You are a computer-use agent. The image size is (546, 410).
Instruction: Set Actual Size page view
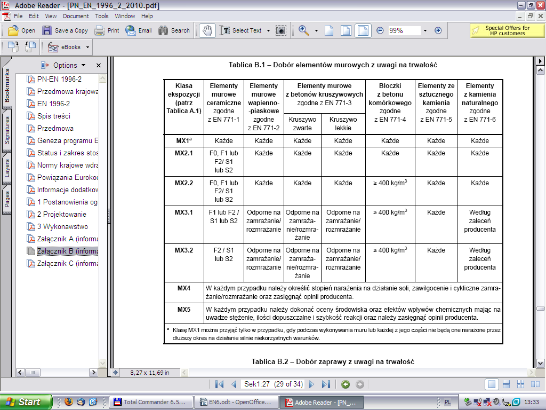pos(329,30)
